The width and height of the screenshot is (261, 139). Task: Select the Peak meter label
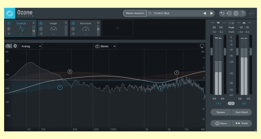click(x=231, y=27)
